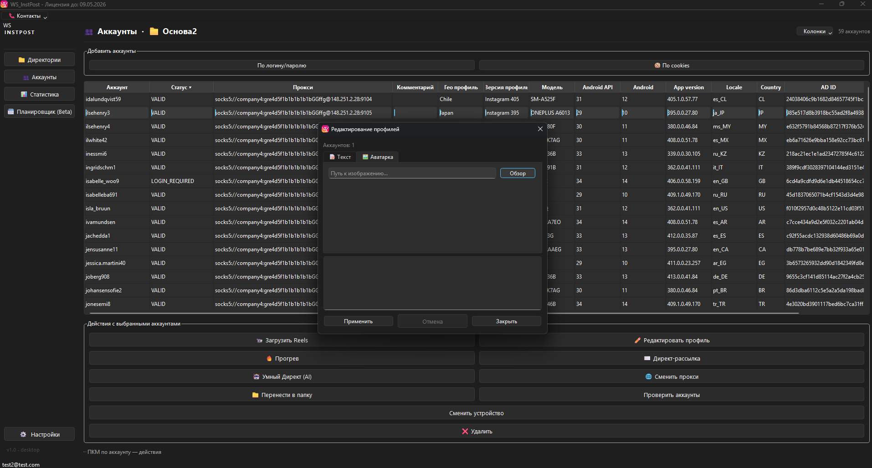Close the Редактирование профилей dialog
Image resolution: width=872 pixels, height=468 pixels.
[540, 129]
